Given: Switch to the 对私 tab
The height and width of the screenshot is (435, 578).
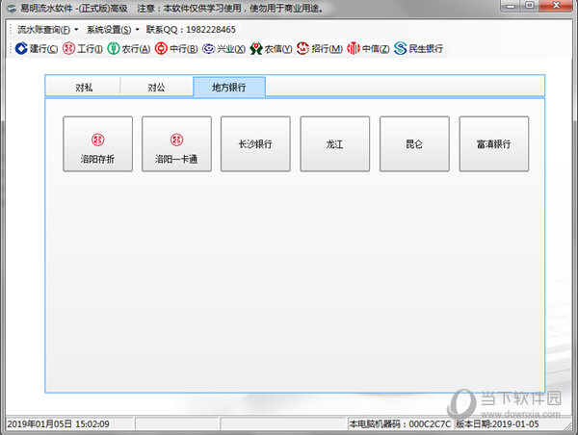Looking at the screenshot, I should 84,88.
